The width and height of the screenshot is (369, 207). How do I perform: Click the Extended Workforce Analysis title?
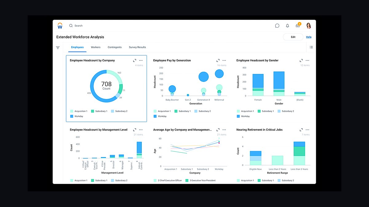click(x=80, y=37)
